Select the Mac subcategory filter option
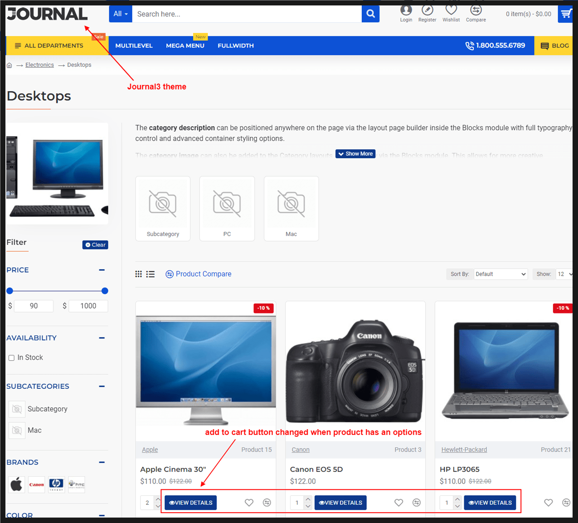This screenshot has height=523, width=578. pos(25,430)
